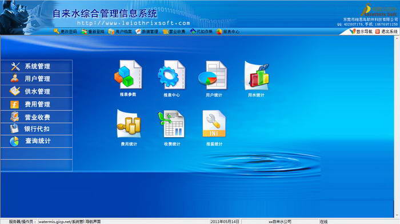400x224 pixels.
Task: Open the 报表中心 blue gear icon
Action: click(x=171, y=75)
